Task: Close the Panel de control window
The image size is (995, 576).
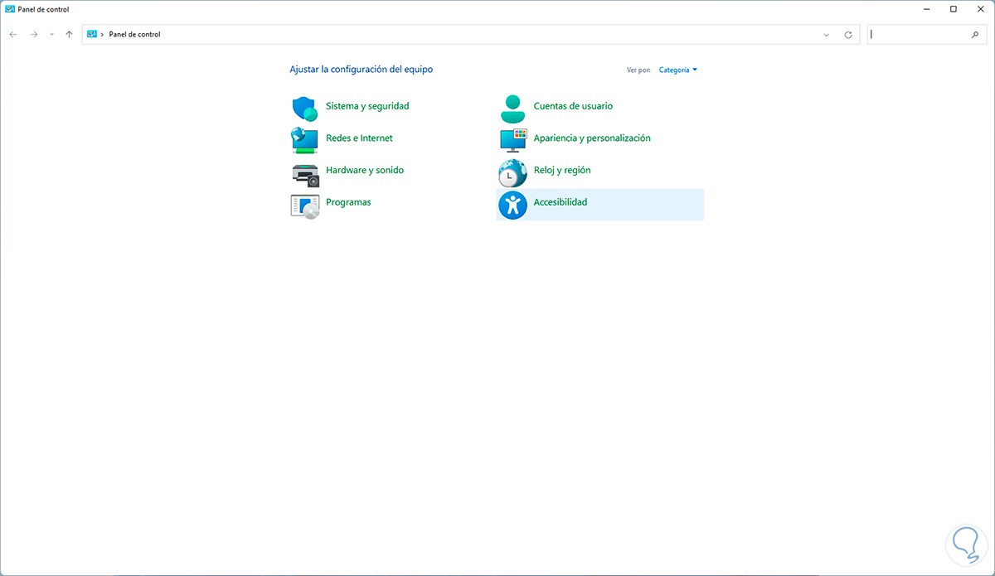Action: 981,9
